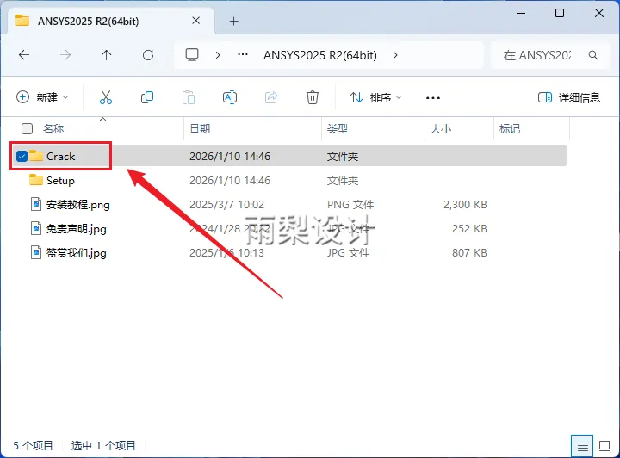620x458 pixels.
Task: Click the forward navigation arrow
Action: click(65, 55)
